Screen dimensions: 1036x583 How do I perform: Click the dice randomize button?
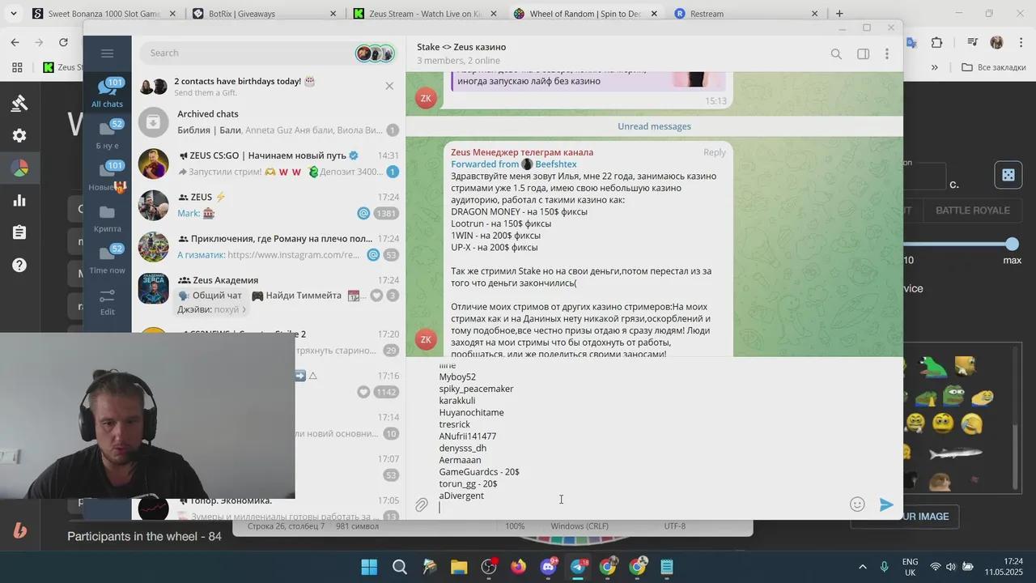point(1008,175)
